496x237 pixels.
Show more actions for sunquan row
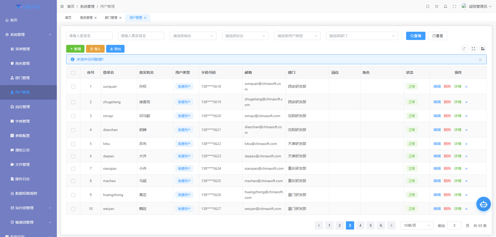[466, 87]
